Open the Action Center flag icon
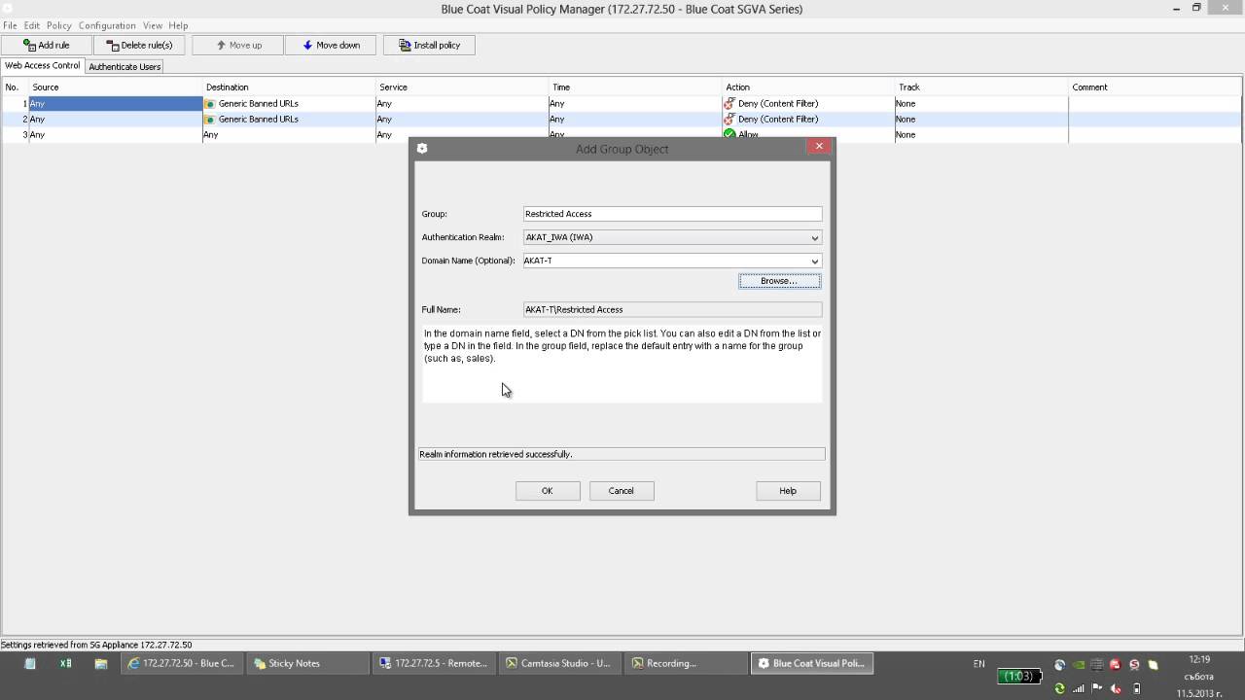The width and height of the screenshot is (1245, 700). (1097, 687)
